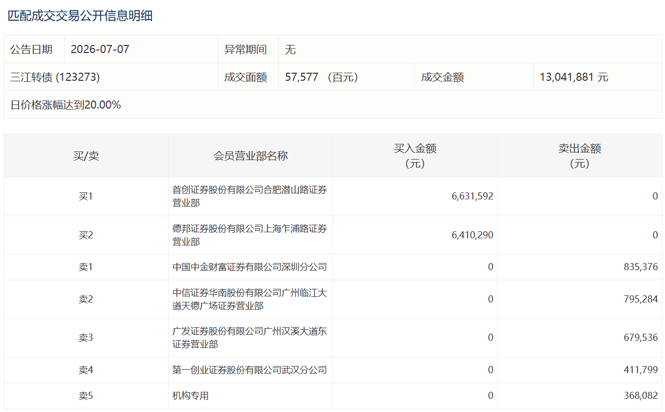Click buy amount 6,410,290
The image size is (665, 412).
coord(473,235)
